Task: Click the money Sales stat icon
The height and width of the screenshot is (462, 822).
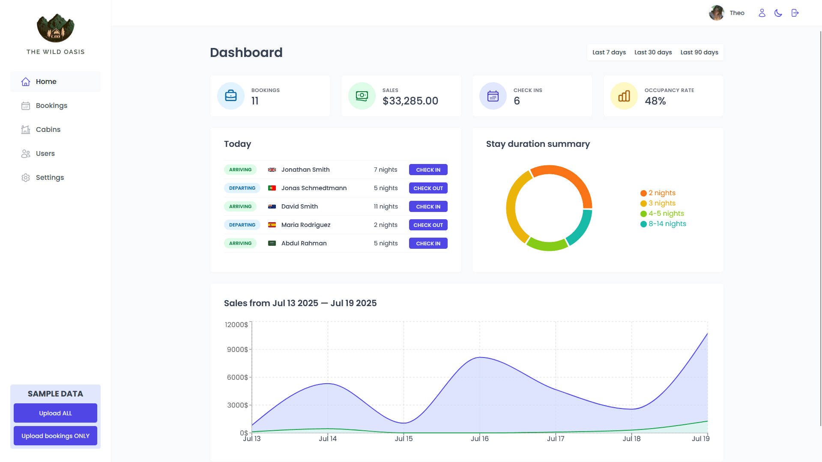Action: 362,95
